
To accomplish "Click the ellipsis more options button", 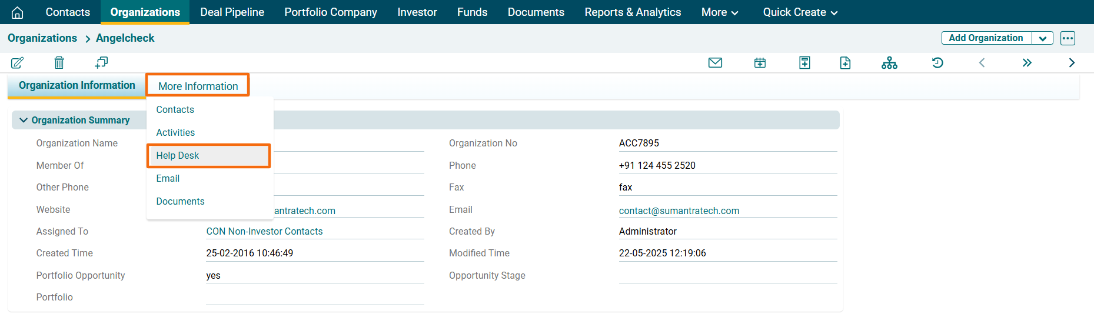I will [1068, 38].
